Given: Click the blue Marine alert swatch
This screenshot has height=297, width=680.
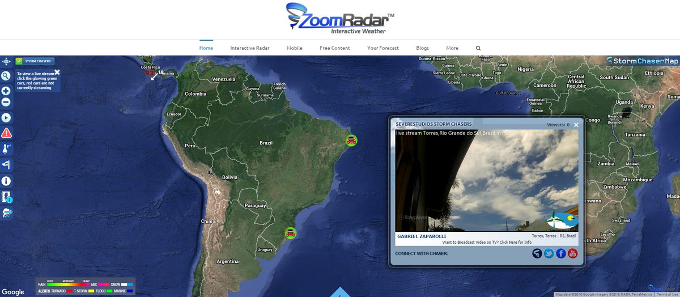Looking at the screenshot, I should click(130, 291).
